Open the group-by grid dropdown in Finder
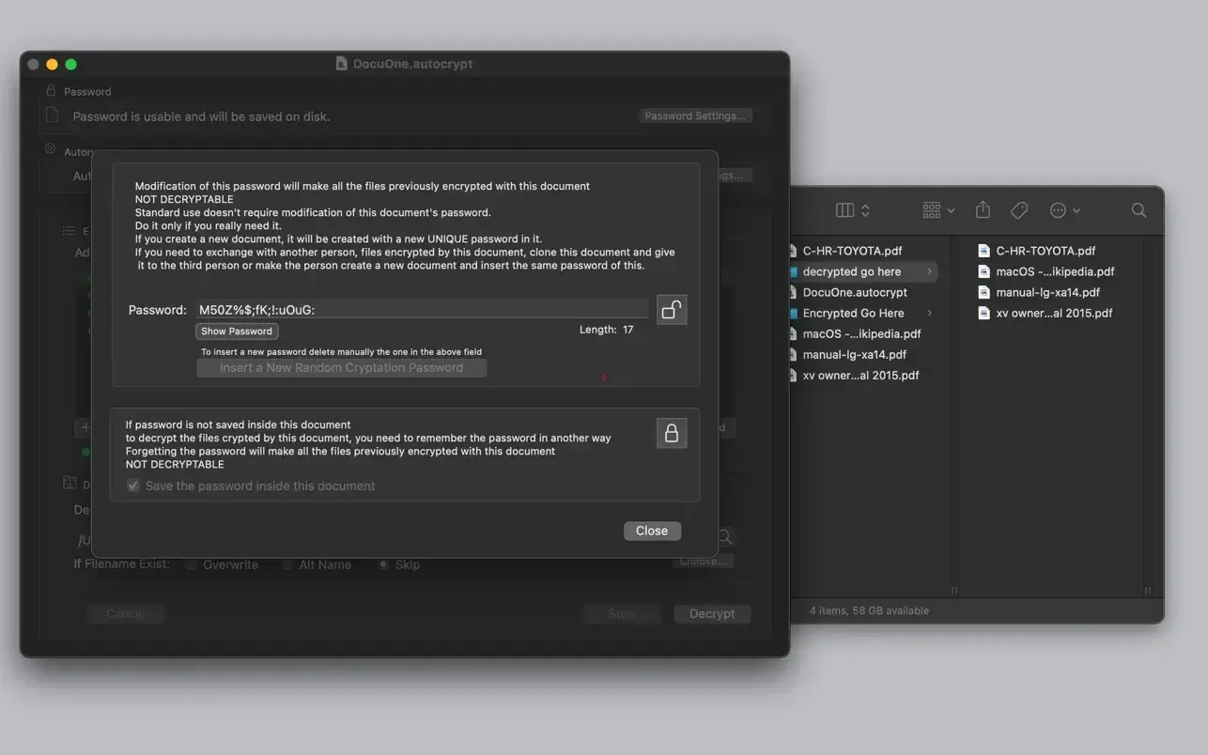 click(x=937, y=210)
